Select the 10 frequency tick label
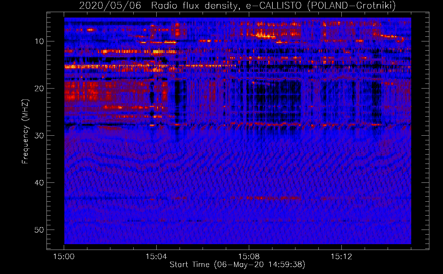This screenshot has width=443, height=274. 39,41
